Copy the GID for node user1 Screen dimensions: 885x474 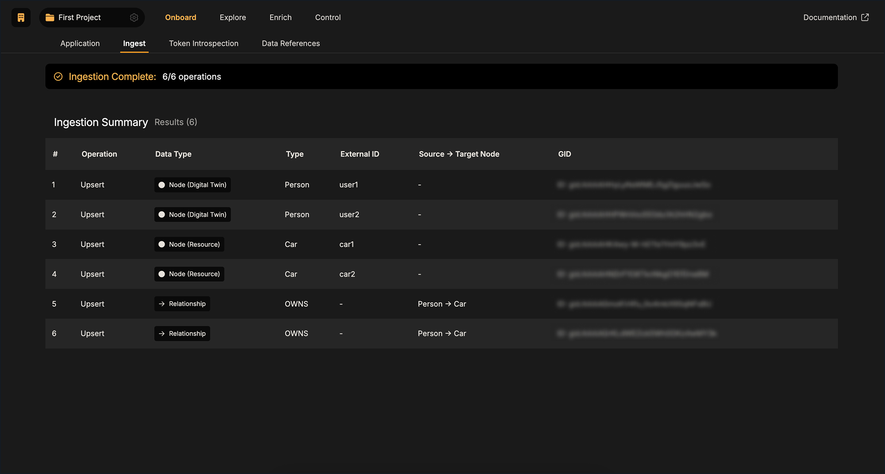point(561,185)
